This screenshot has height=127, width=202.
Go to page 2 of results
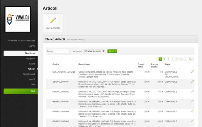tap(164, 59)
